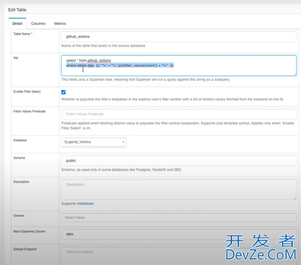The width and height of the screenshot is (301, 265).
Task: Open the markdown link
Action: pos(85,204)
